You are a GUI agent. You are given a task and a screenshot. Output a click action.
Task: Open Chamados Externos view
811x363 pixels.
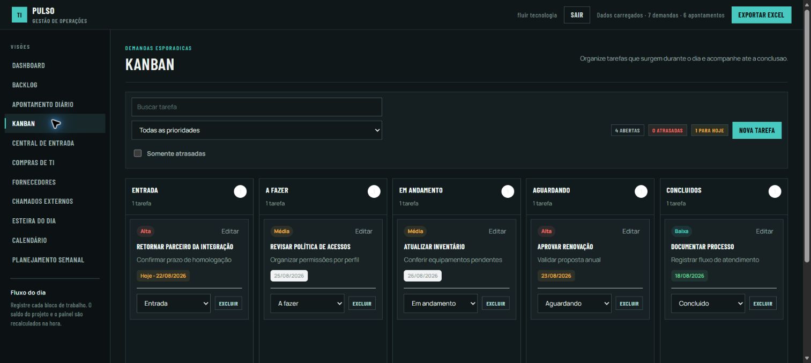pyautogui.click(x=55, y=202)
